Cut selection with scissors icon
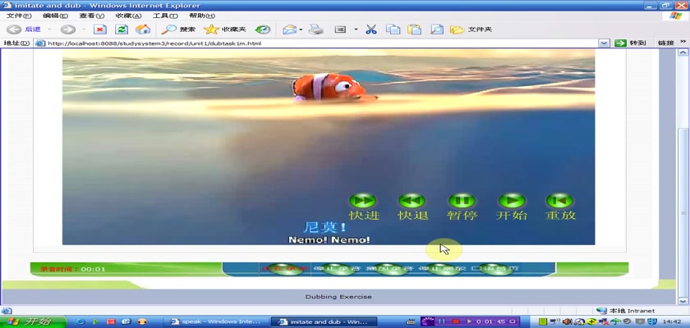The width and height of the screenshot is (690, 328). (x=371, y=30)
